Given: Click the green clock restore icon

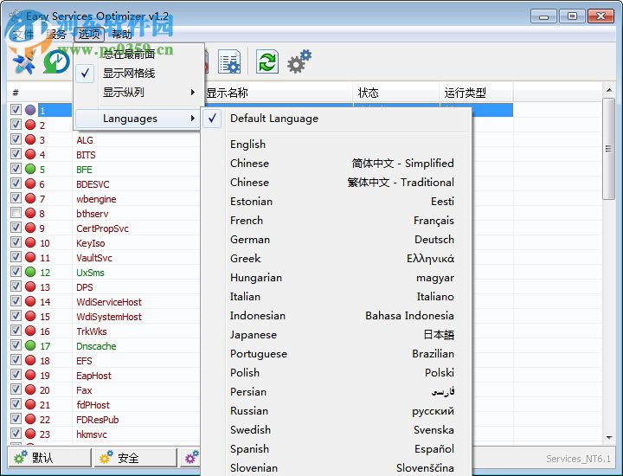Looking at the screenshot, I should 56,62.
